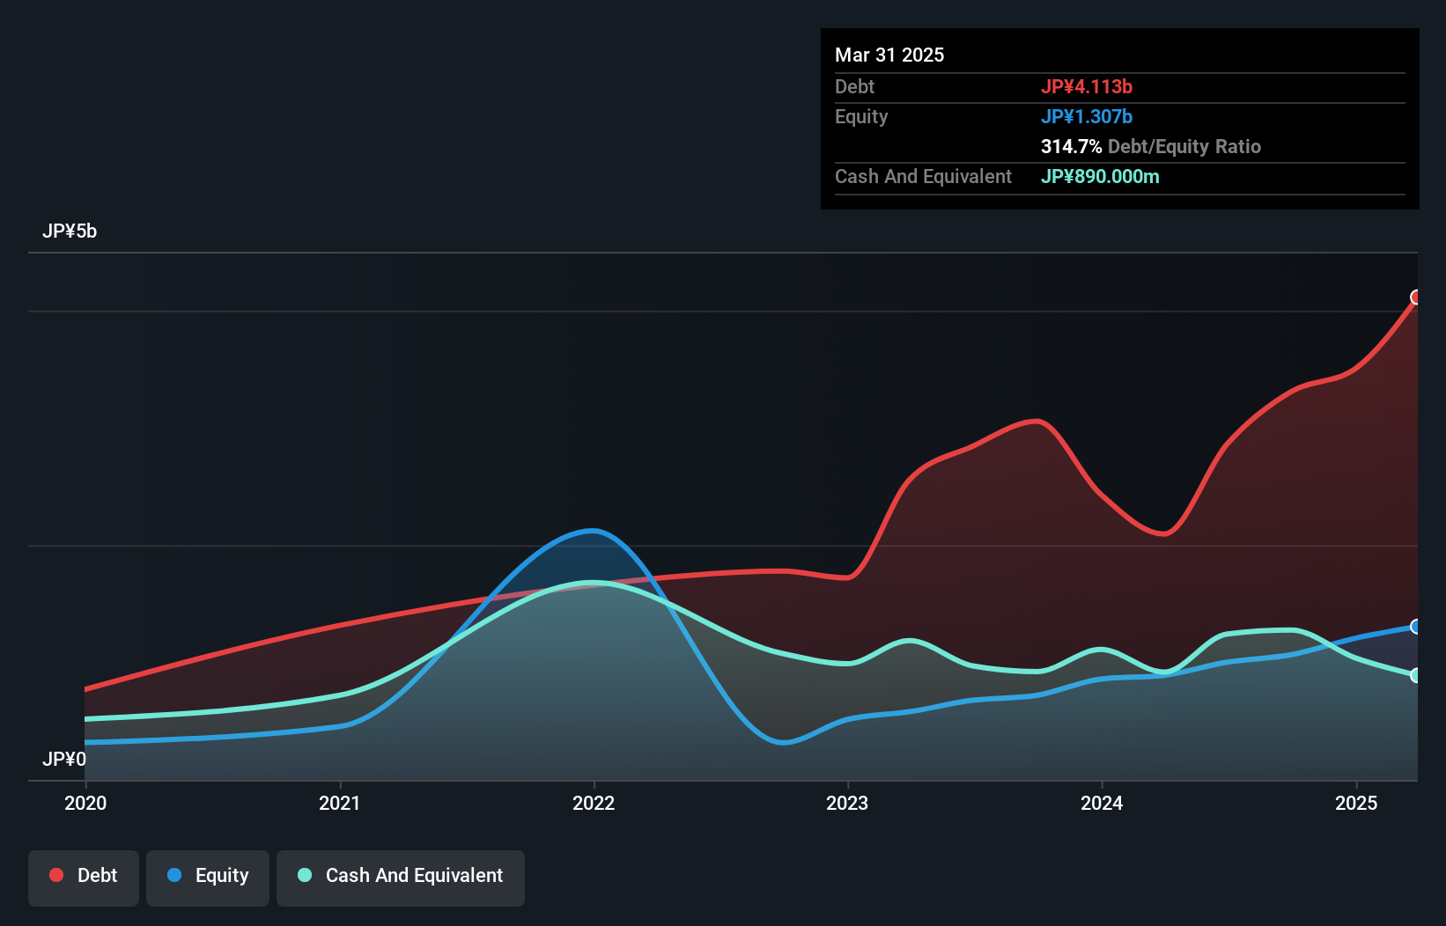Toggle the Equity series legend button
The width and height of the screenshot is (1446, 926).
click(208, 878)
